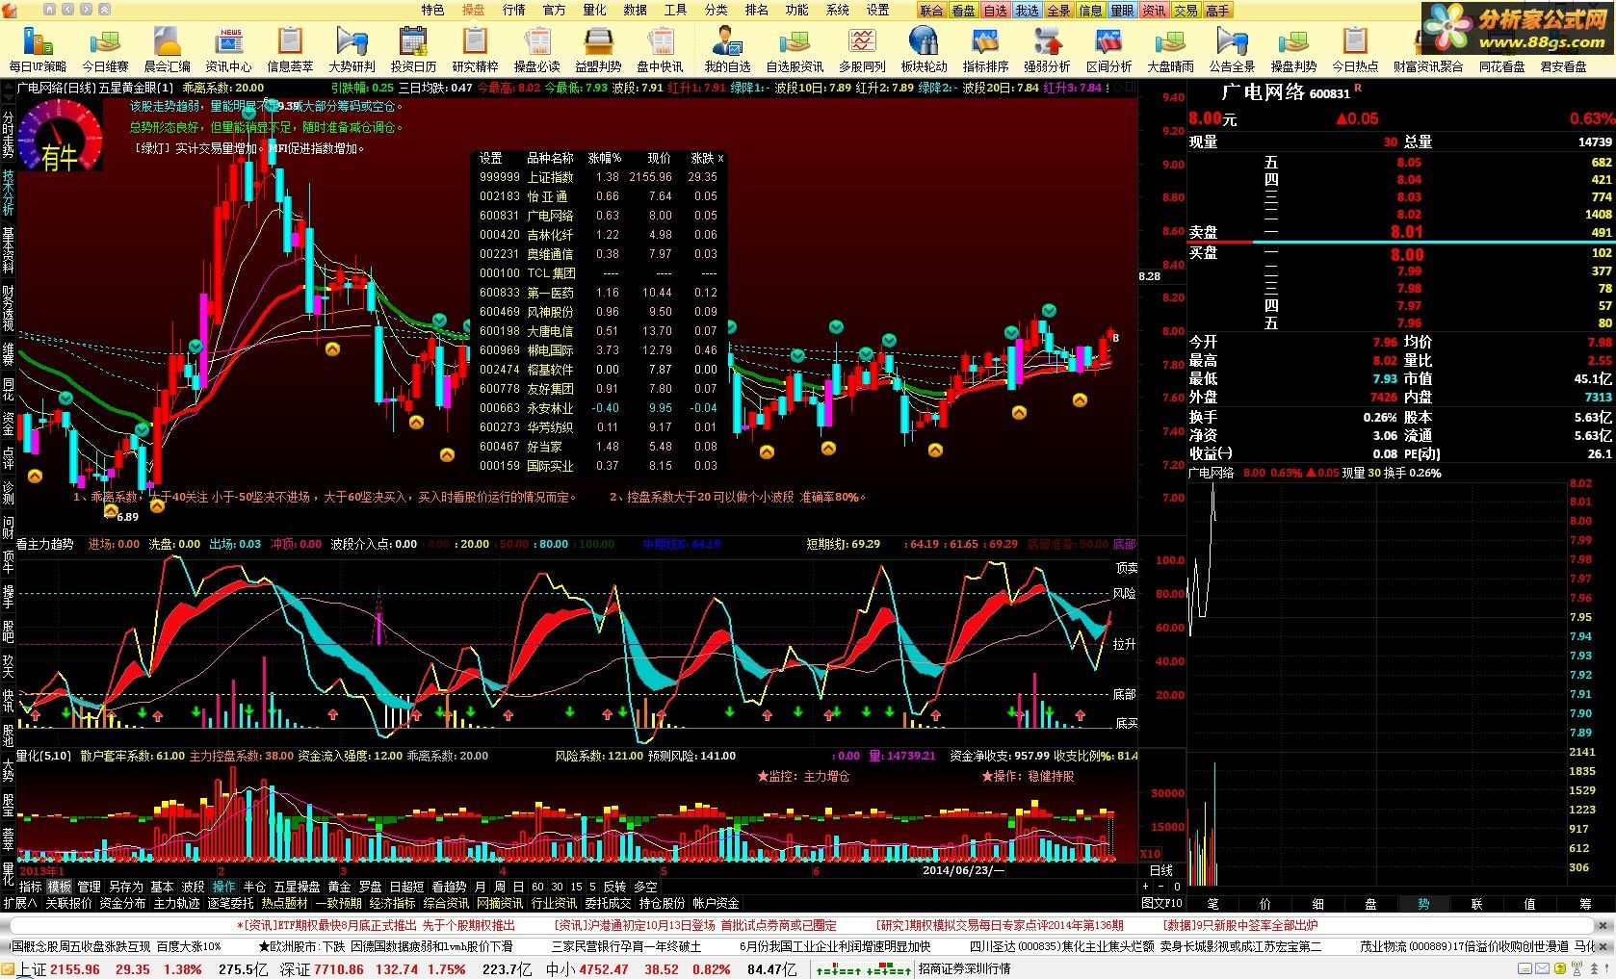Select 指标 tab under chart
This screenshot has height=979, width=1616.
[x=30, y=887]
